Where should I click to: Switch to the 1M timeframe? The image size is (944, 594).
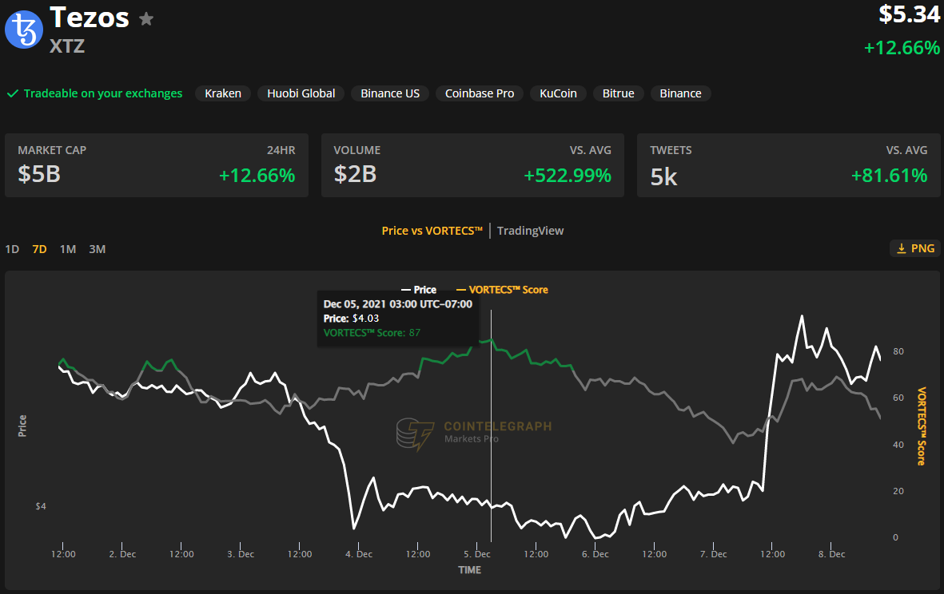[x=67, y=248]
